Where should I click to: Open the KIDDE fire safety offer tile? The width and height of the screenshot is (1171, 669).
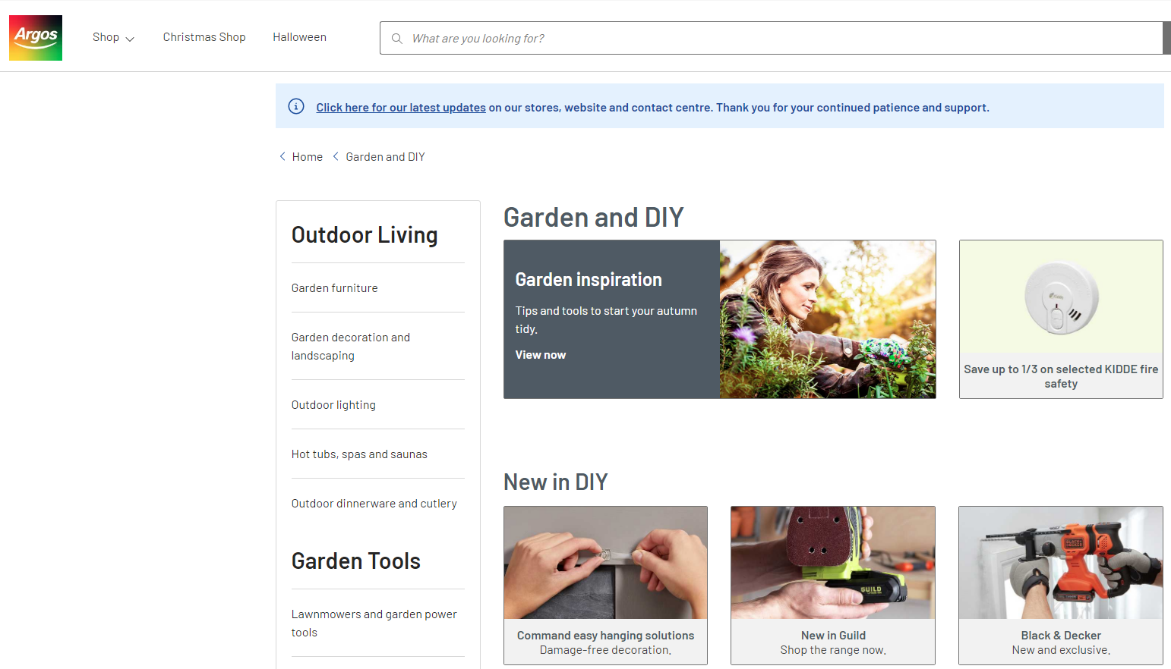1060,319
